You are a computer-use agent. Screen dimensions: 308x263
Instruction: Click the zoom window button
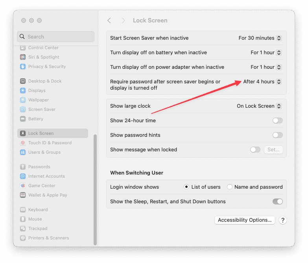coord(39,20)
